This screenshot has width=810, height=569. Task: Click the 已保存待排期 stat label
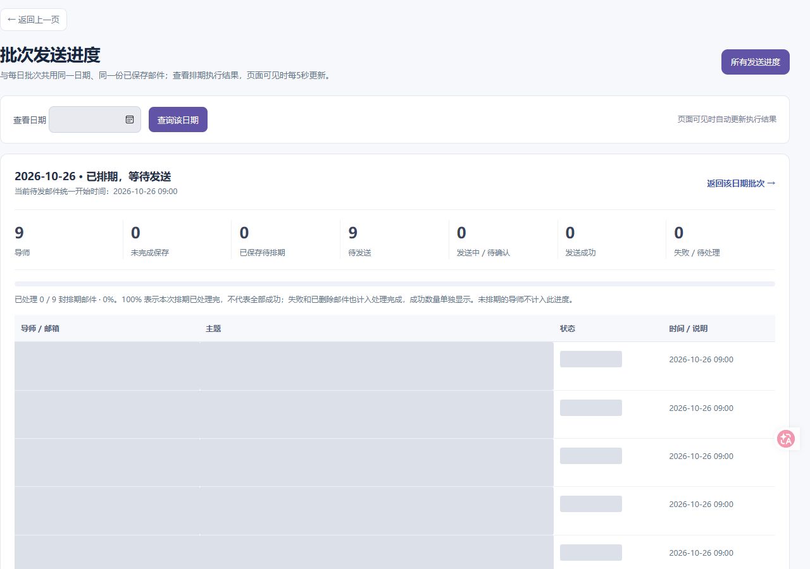pyautogui.click(x=263, y=253)
